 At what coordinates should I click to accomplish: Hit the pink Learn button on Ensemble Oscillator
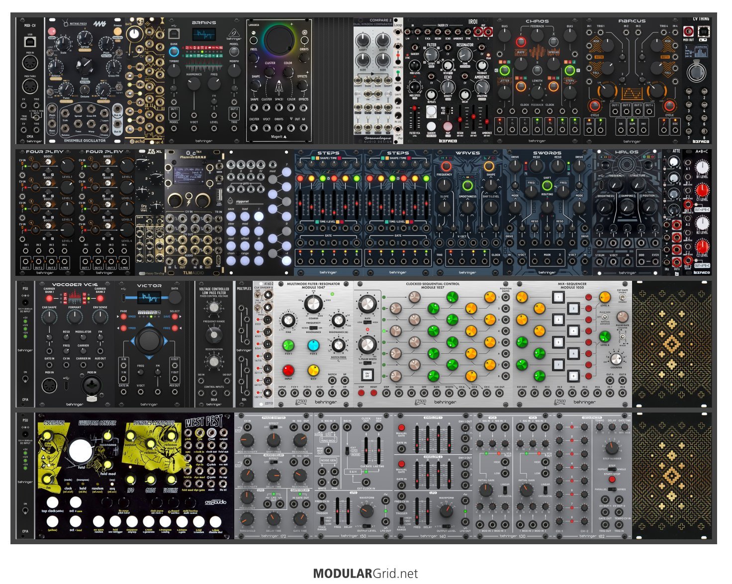tap(52, 32)
